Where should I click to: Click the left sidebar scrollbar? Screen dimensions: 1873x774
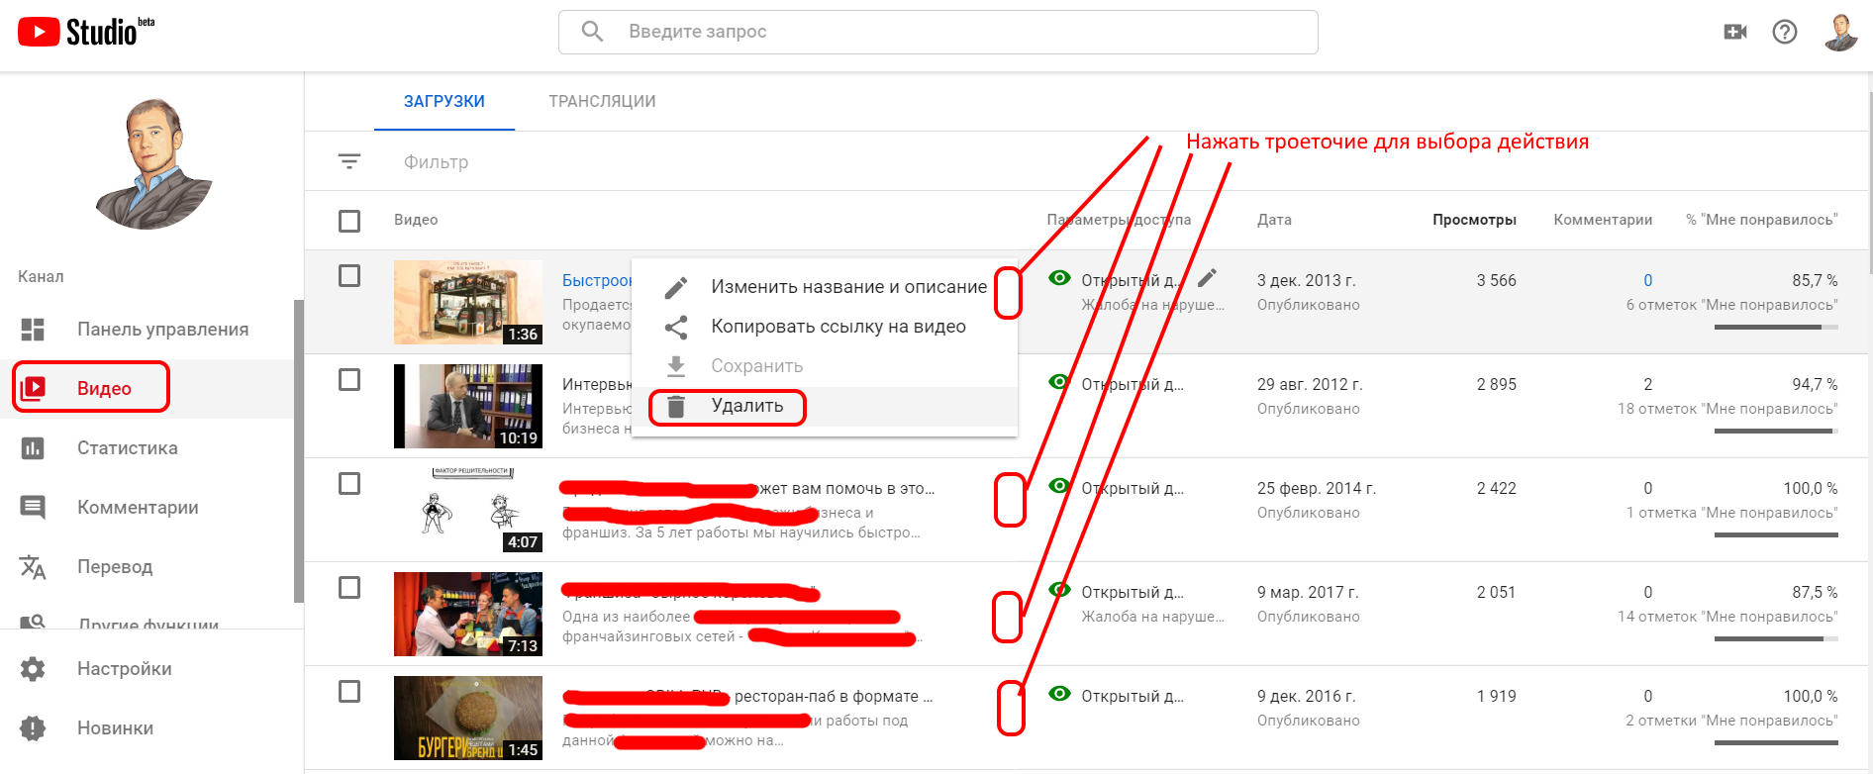298,450
